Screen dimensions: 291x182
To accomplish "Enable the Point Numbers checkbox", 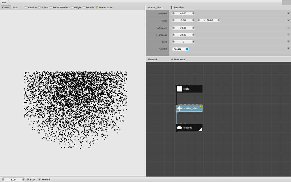I will click(51, 8).
